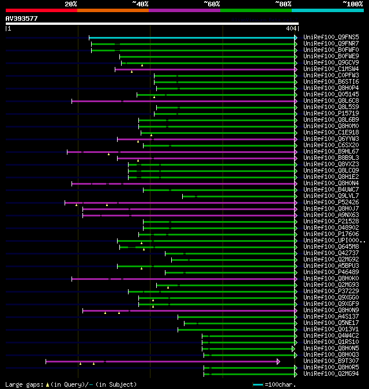Open the UniRef100_Q9FNR7 entry
The height and width of the screenshot is (389, 369).
(331, 44)
